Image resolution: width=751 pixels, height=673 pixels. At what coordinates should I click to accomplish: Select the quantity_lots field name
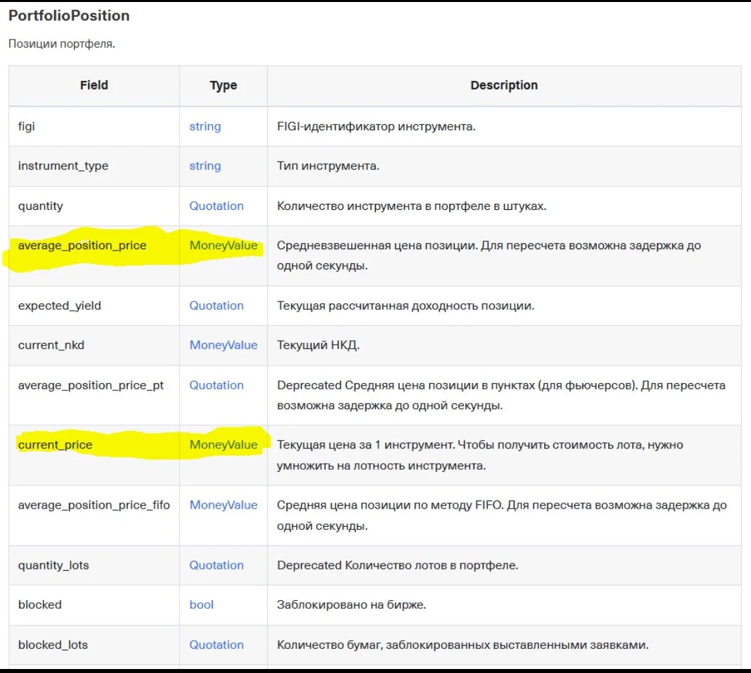tap(53, 565)
